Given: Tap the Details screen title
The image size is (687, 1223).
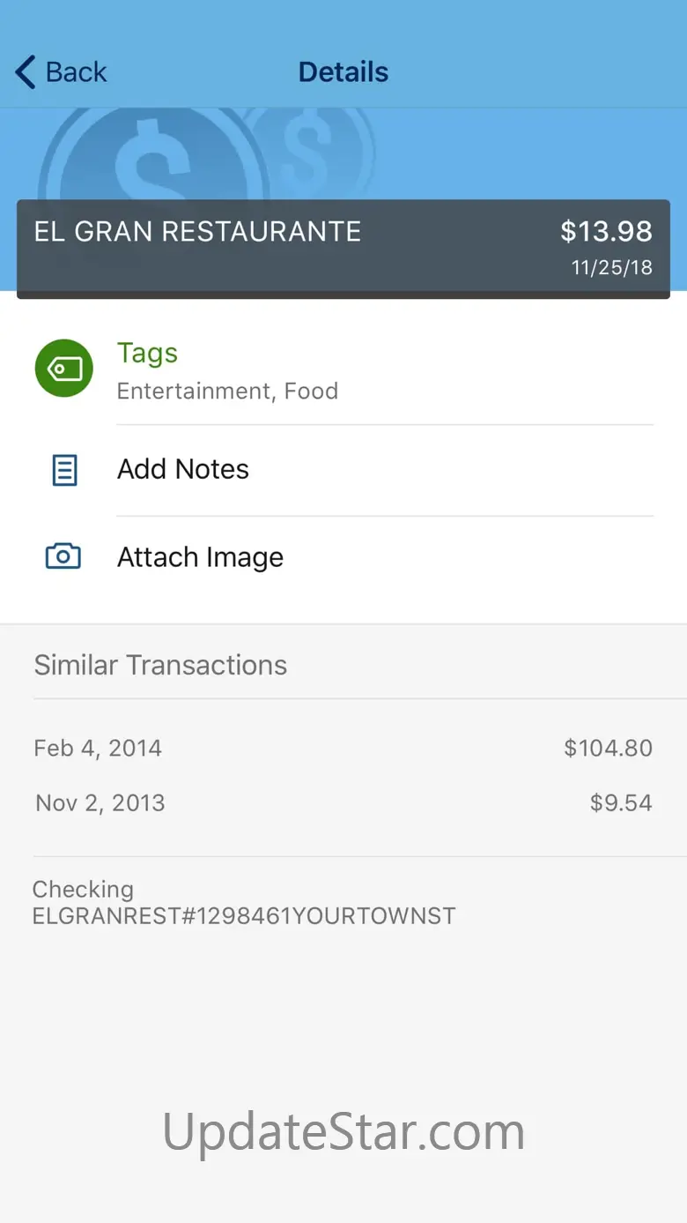Looking at the screenshot, I should pyautogui.click(x=343, y=72).
